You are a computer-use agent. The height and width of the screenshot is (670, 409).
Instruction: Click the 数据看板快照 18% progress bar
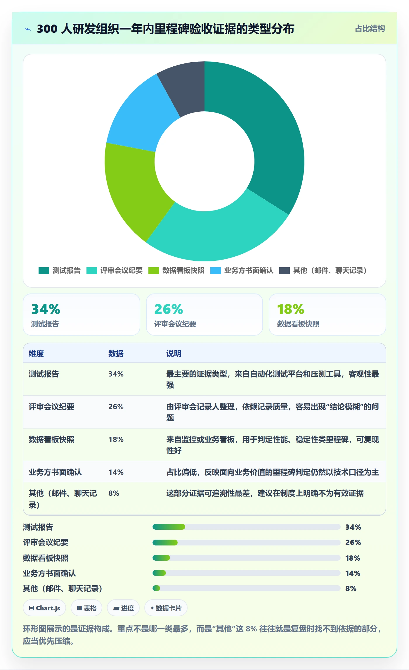tap(246, 558)
